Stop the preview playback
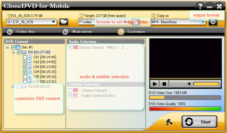This screenshot has width=227, height=133. (x=164, y=84)
